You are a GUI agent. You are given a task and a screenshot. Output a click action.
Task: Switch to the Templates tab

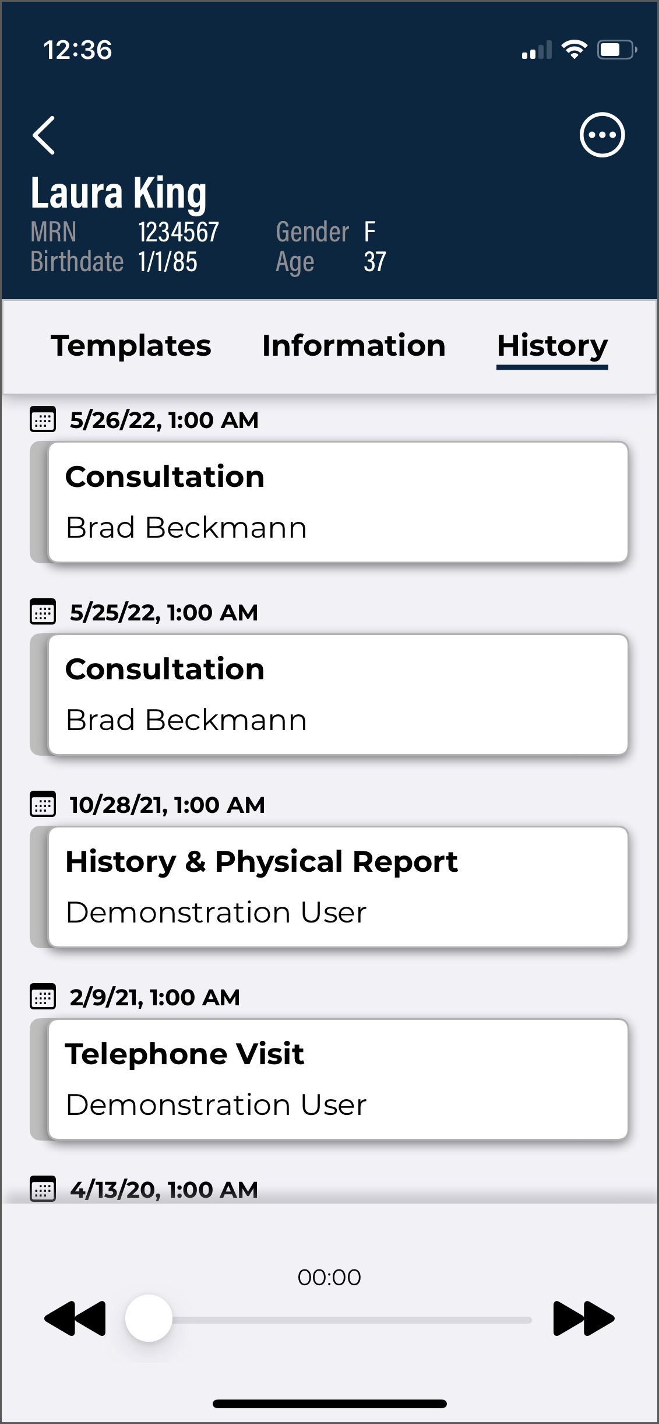[x=131, y=346]
